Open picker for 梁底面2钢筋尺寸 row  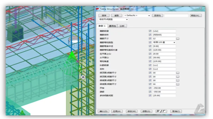click(178, 84)
